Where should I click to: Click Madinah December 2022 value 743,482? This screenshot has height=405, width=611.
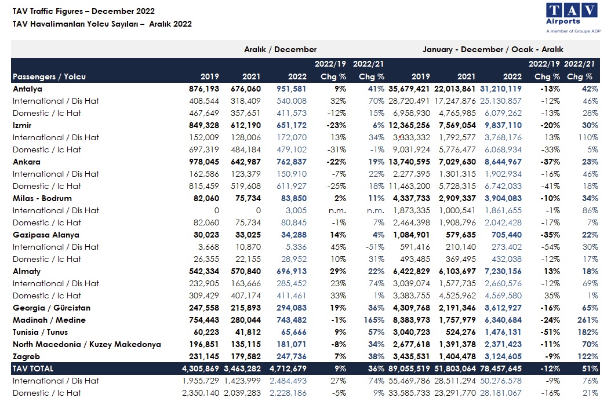[292, 320]
